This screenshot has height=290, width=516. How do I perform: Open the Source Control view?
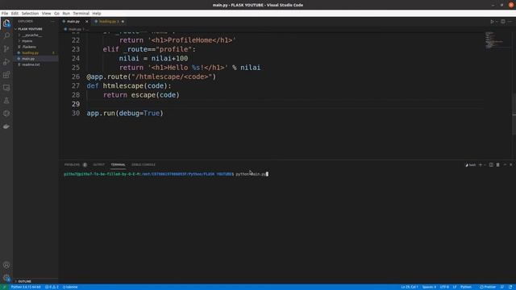6,48
